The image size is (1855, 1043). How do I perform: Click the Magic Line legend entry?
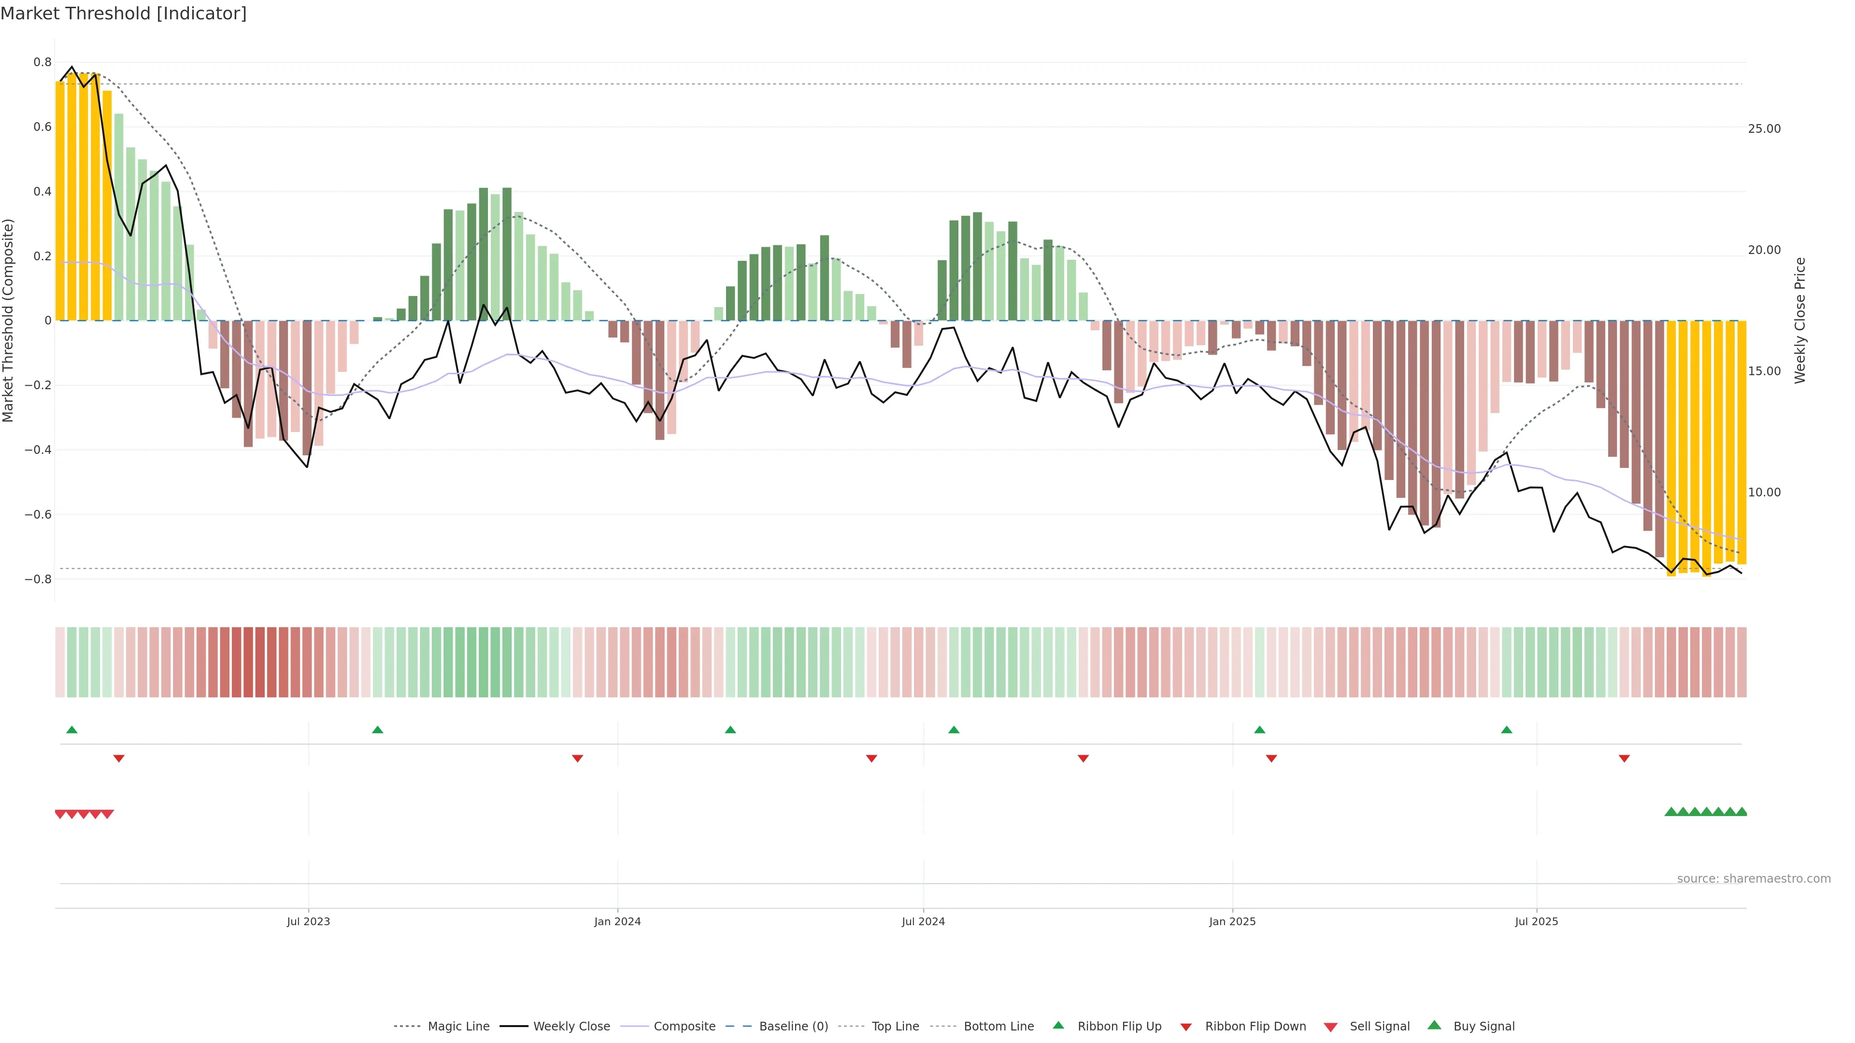(458, 1026)
